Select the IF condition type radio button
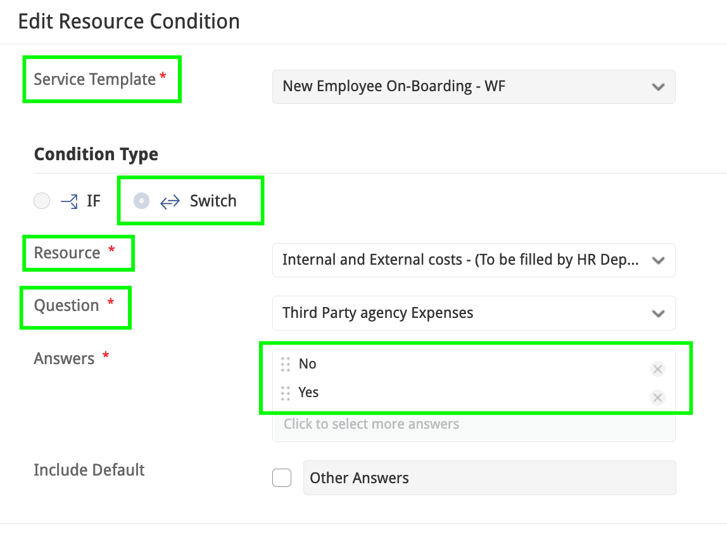 pyautogui.click(x=42, y=201)
